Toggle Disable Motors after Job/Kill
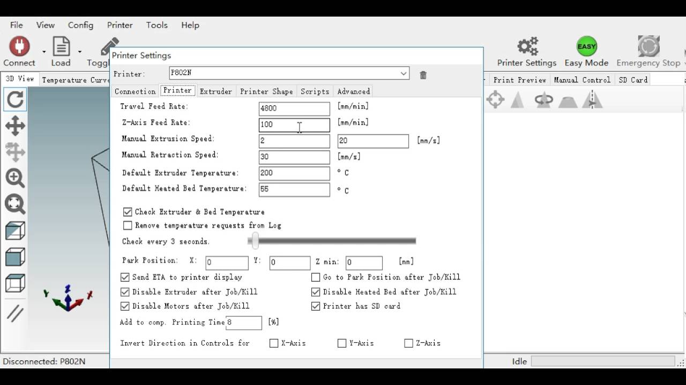 point(125,306)
